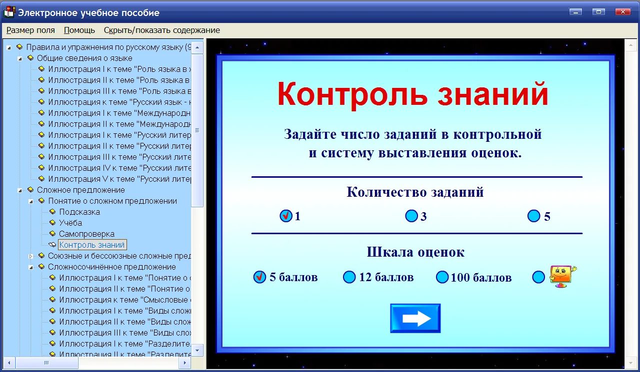Select the smiley monitor grading radio button
The image size is (640, 372).
pyautogui.click(x=538, y=277)
